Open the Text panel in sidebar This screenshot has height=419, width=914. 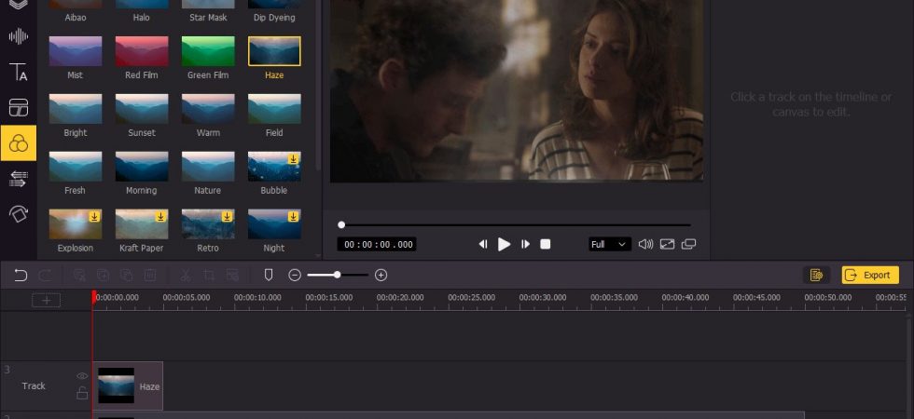pyautogui.click(x=19, y=73)
